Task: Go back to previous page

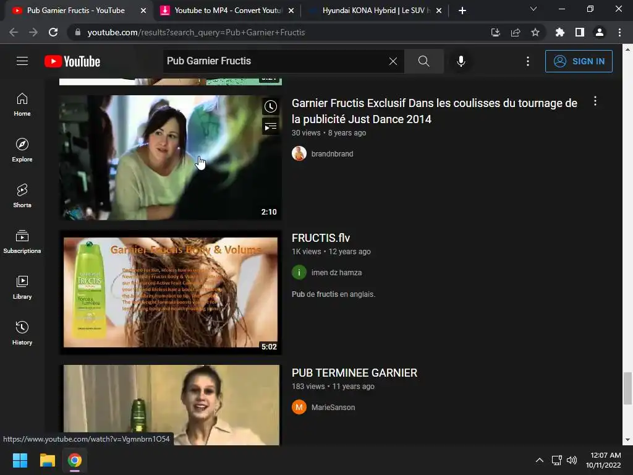Action: tap(14, 32)
